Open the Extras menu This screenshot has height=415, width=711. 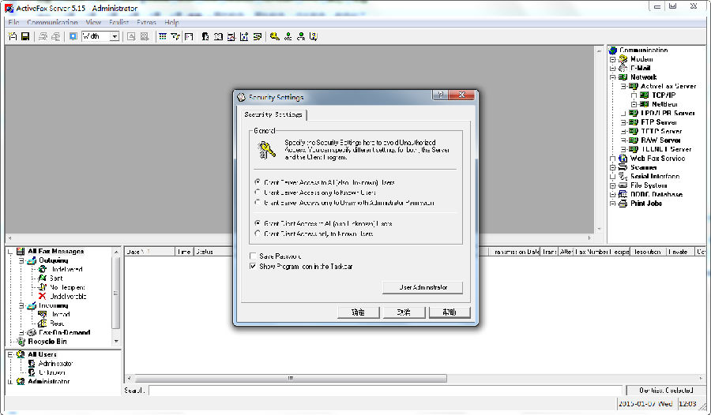(146, 22)
